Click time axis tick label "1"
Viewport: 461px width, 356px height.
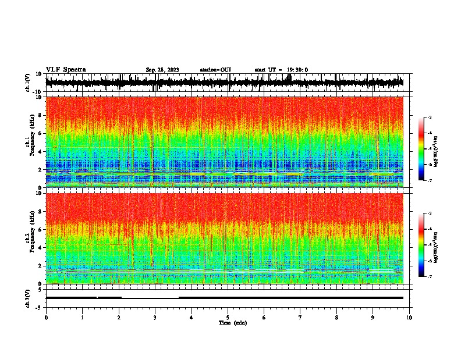(x=82, y=318)
